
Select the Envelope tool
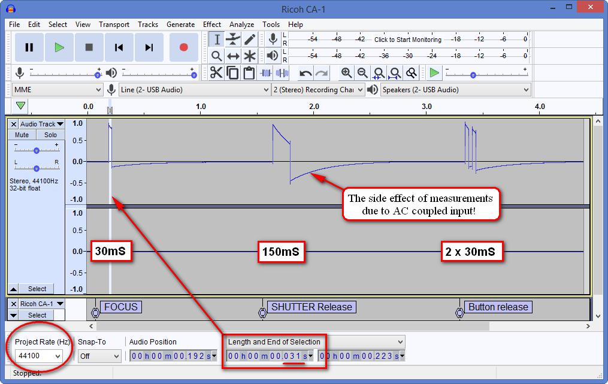click(x=234, y=40)
